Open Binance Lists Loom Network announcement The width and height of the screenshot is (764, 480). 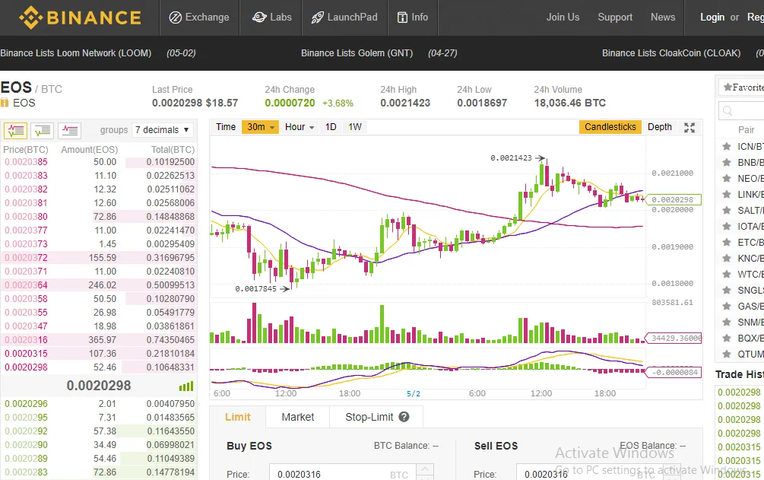75,53
